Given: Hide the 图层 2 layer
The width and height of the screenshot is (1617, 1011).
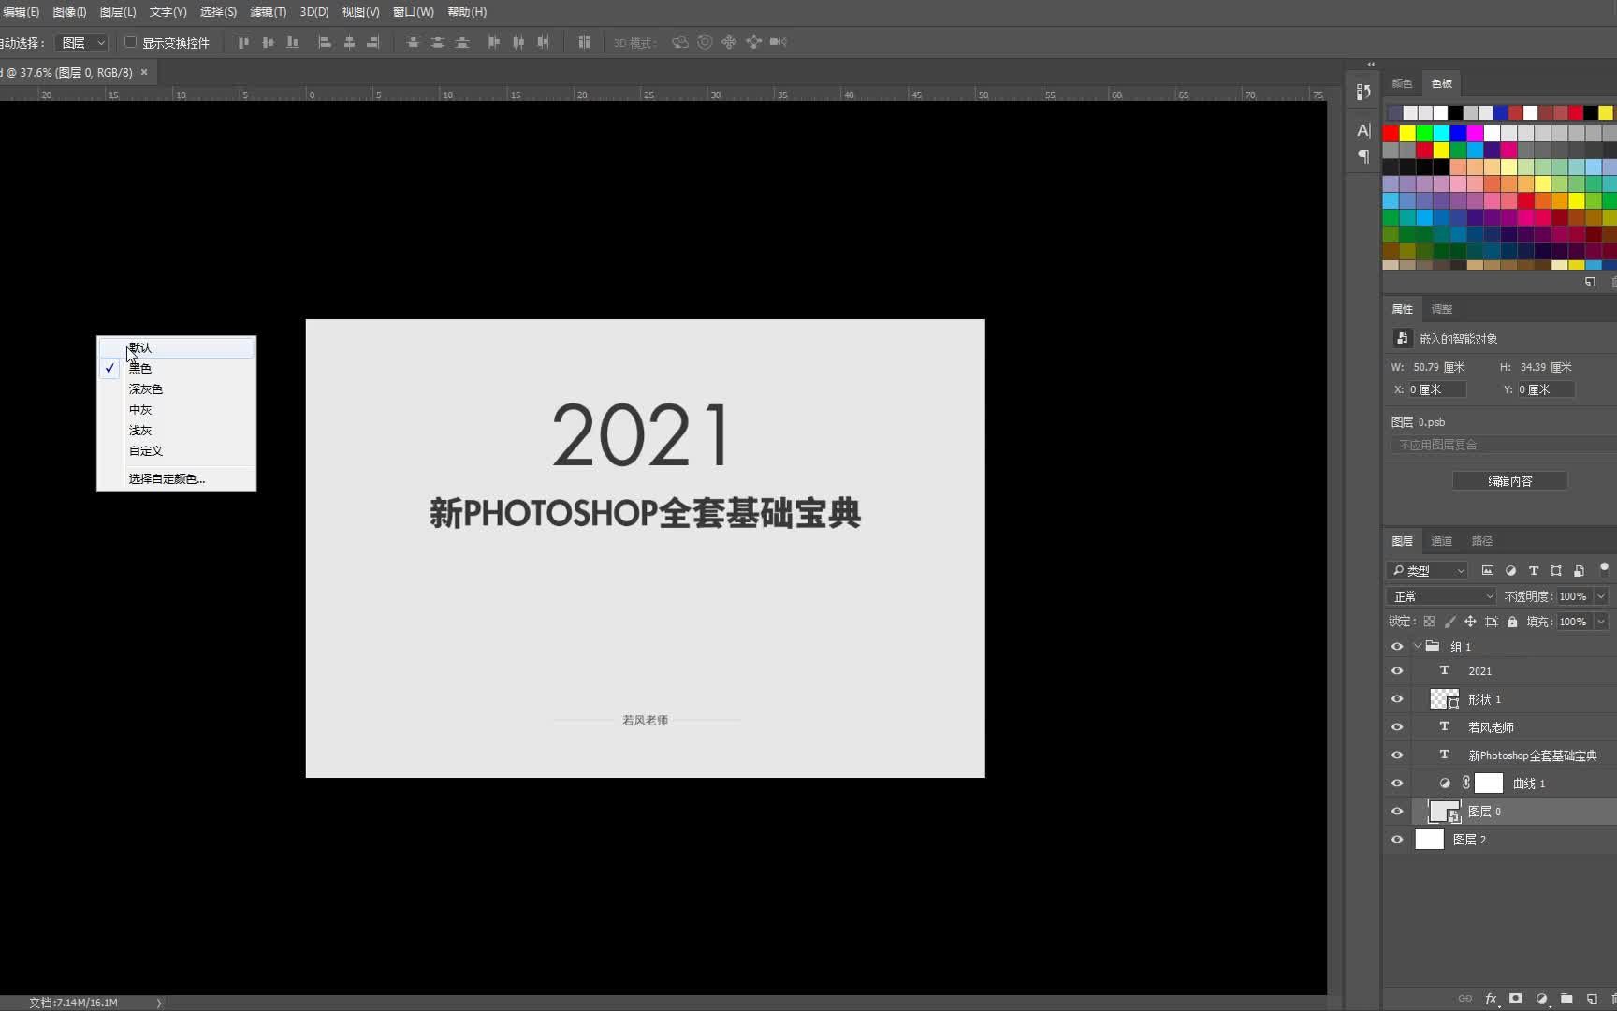Looking at the screenshot, I should click(x=1397, y=840).
